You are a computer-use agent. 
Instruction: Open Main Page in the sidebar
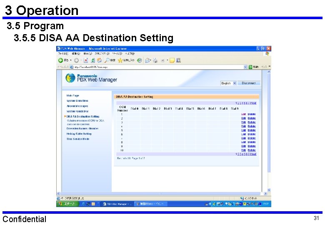(73, 95)
